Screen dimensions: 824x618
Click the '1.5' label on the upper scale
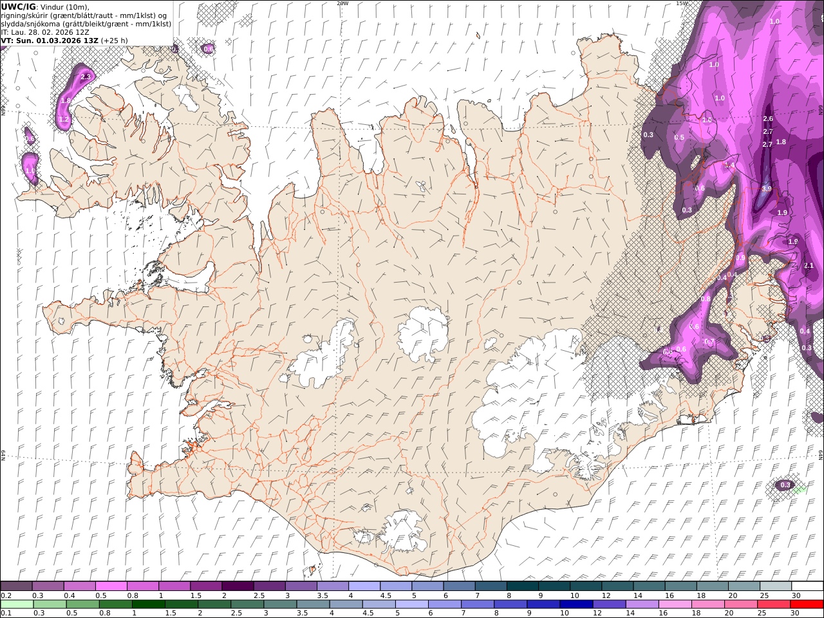tap(196, 595)
